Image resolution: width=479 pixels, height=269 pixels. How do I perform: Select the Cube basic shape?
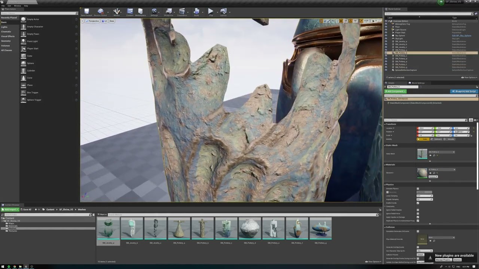tap(49, 56)
